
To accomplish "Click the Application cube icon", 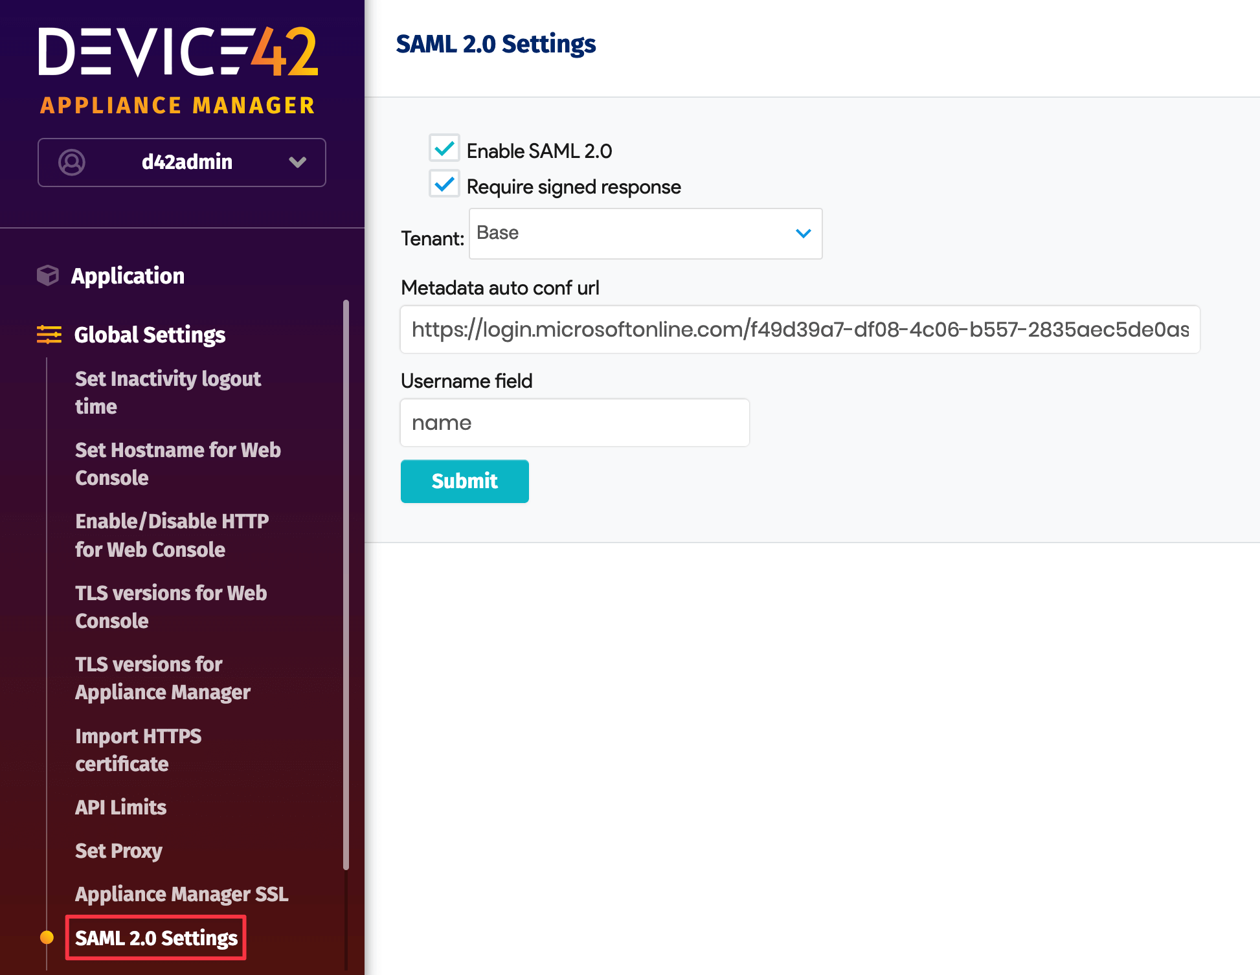I will [x=48, y=275].
